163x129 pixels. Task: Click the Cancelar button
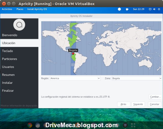coord(155,104)
